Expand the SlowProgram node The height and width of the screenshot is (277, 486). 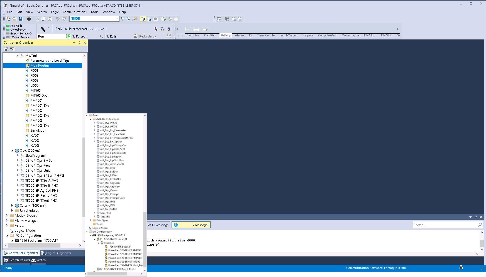(x=17, y=156)
